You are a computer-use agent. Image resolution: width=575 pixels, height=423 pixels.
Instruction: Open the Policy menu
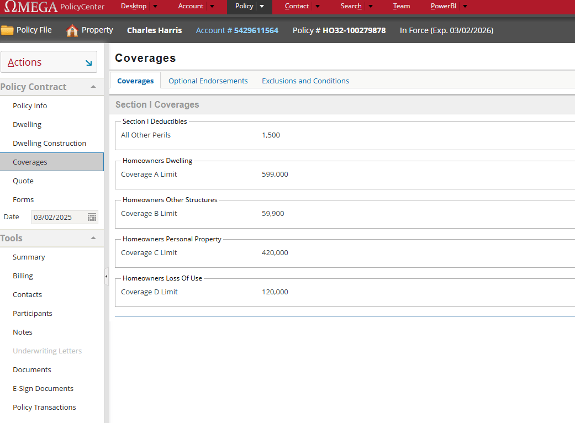pyautogui.click(x=244, y=6)
